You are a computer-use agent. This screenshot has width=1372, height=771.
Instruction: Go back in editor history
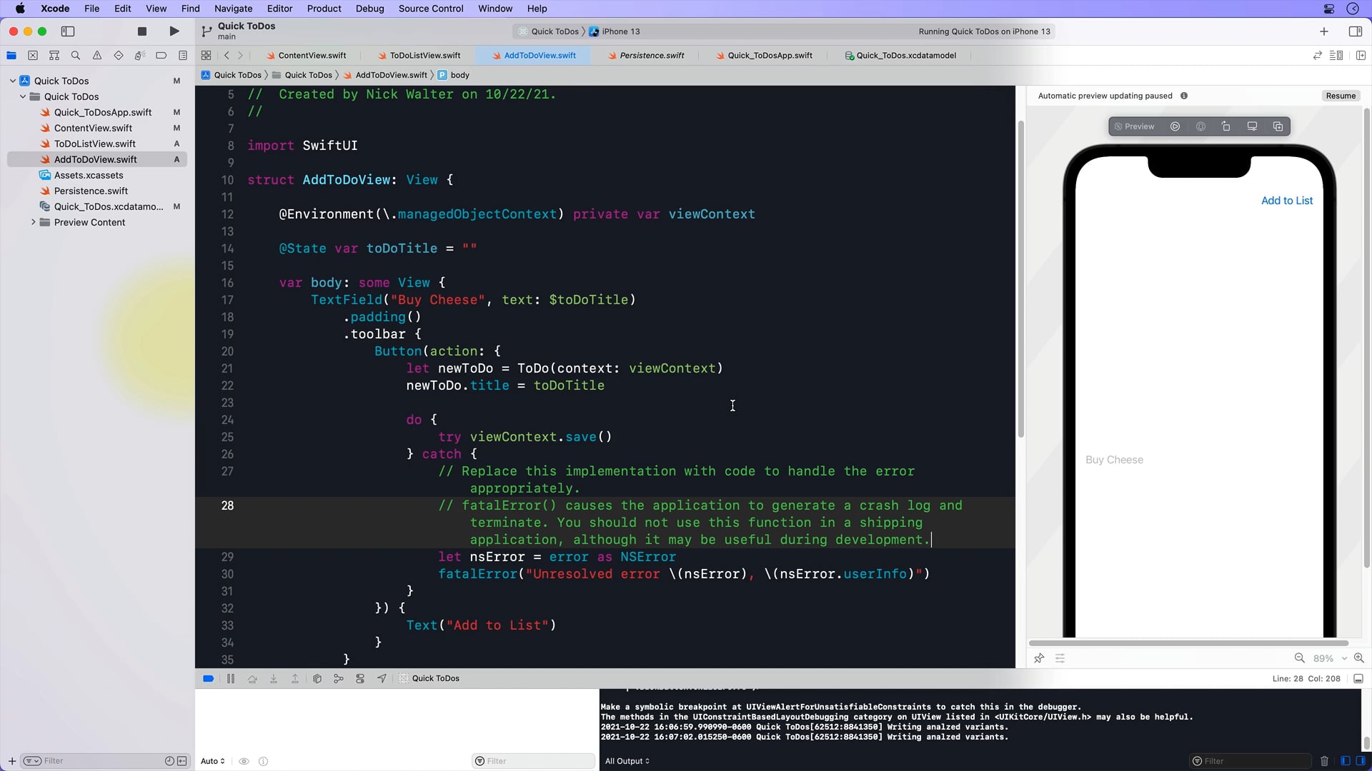(227, 55)
